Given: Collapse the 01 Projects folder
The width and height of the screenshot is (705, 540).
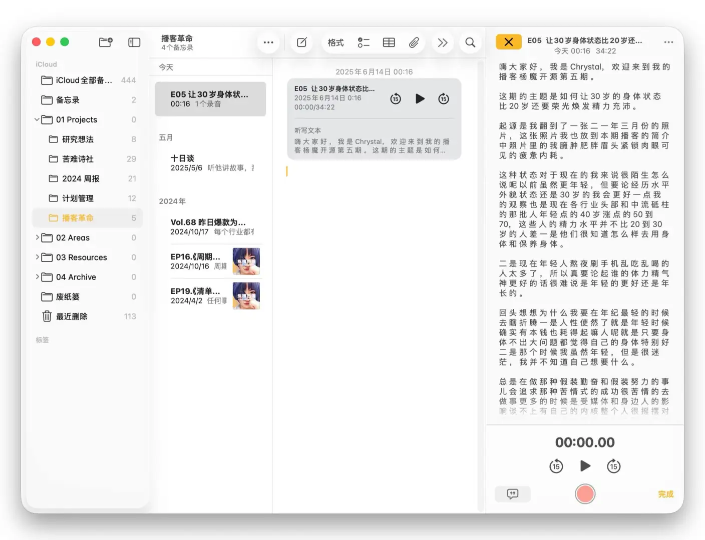Looking at the screenshot, I should coord(37,119).
